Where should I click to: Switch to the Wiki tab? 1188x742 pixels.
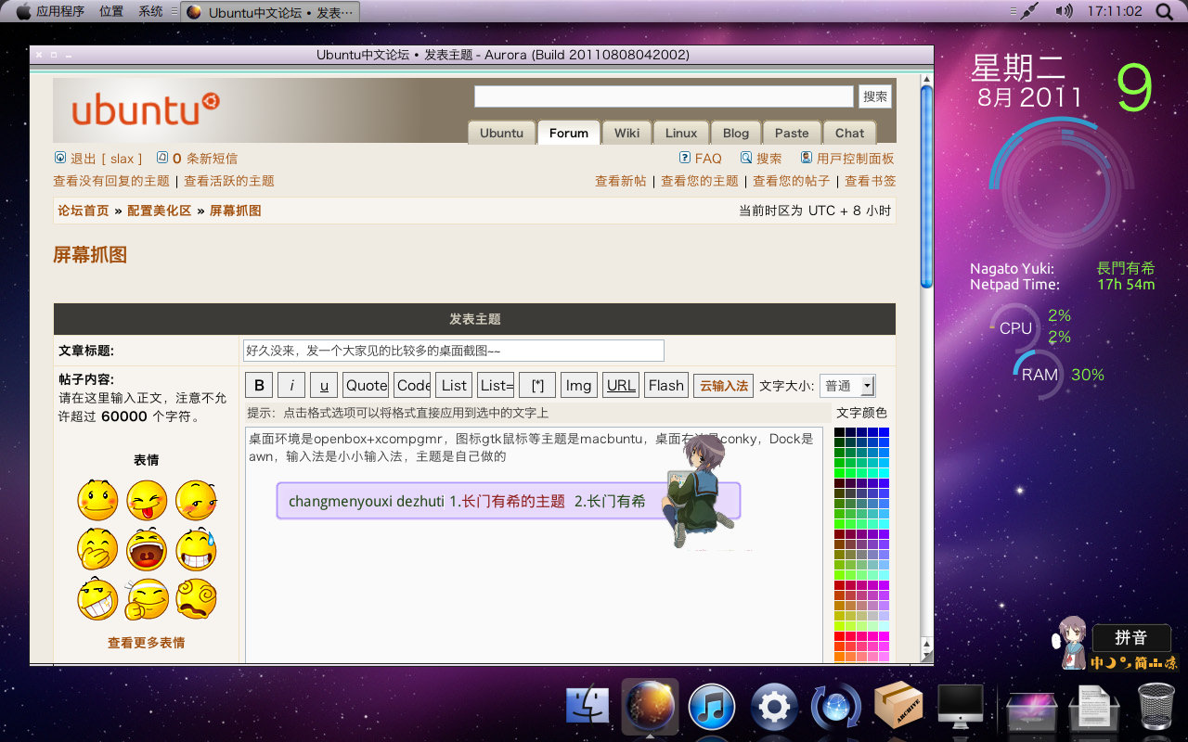pyautogui.click(x=626, y=133)
